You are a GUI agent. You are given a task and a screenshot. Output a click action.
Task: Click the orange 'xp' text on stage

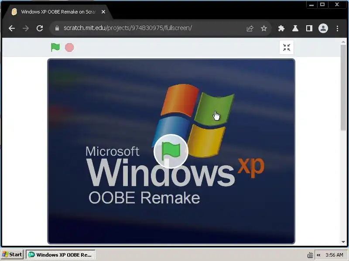[x=251, y=167]
